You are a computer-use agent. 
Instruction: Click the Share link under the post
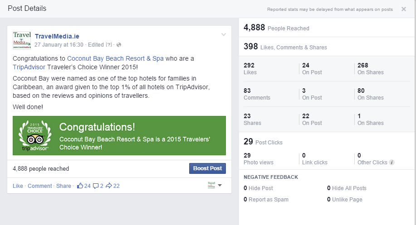pyautogui.click(x=64, y=186)
